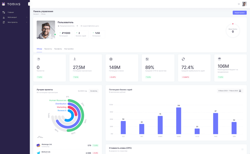This screenshot has height=154, width=250.
Task: Open Главная from the sidebar
Action: tap(11, 12)
